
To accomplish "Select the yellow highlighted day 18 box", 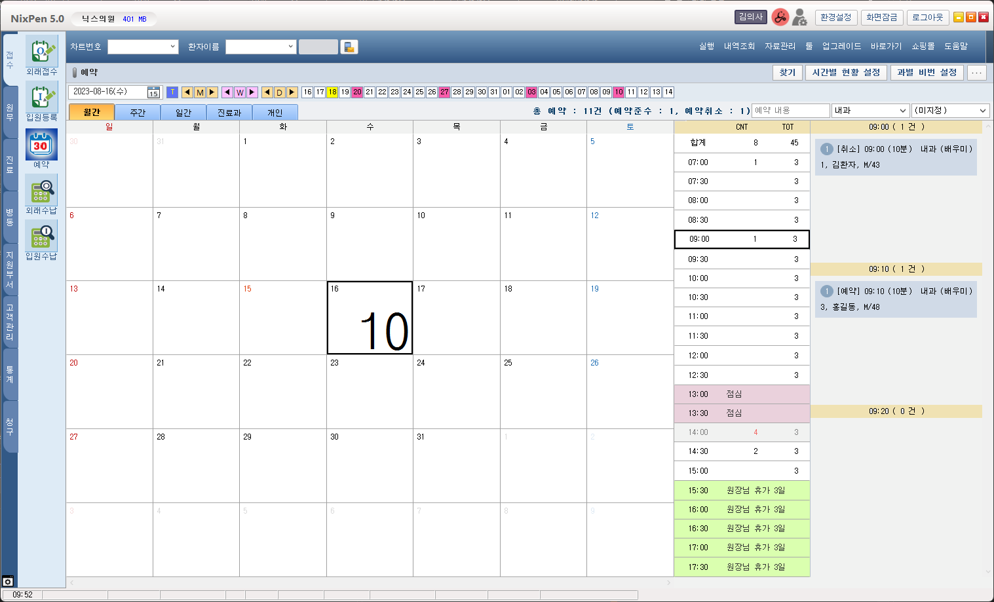I will coord(332,92).
